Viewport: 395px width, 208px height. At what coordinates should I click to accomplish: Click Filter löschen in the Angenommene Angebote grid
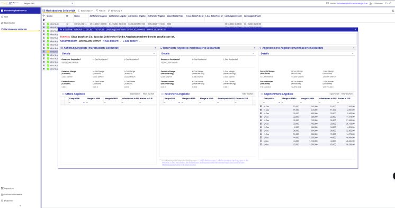(x=347, y=94)
